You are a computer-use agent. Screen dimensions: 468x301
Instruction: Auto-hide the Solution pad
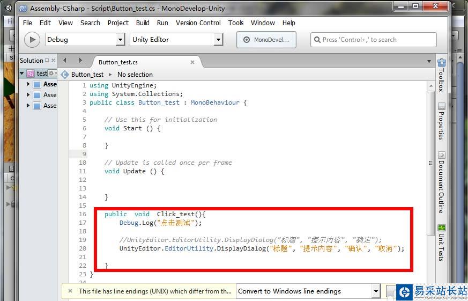click(47, 60)
